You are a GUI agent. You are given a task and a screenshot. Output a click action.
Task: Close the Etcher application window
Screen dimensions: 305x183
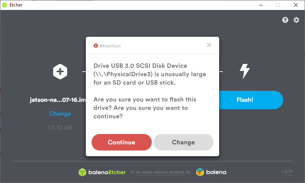[296, 5]
